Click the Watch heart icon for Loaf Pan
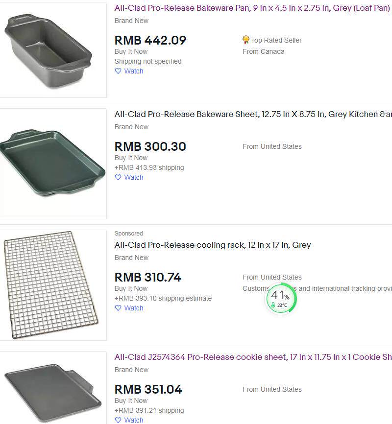This screenshot has height=424, width=392. click(x=118, y=71)
